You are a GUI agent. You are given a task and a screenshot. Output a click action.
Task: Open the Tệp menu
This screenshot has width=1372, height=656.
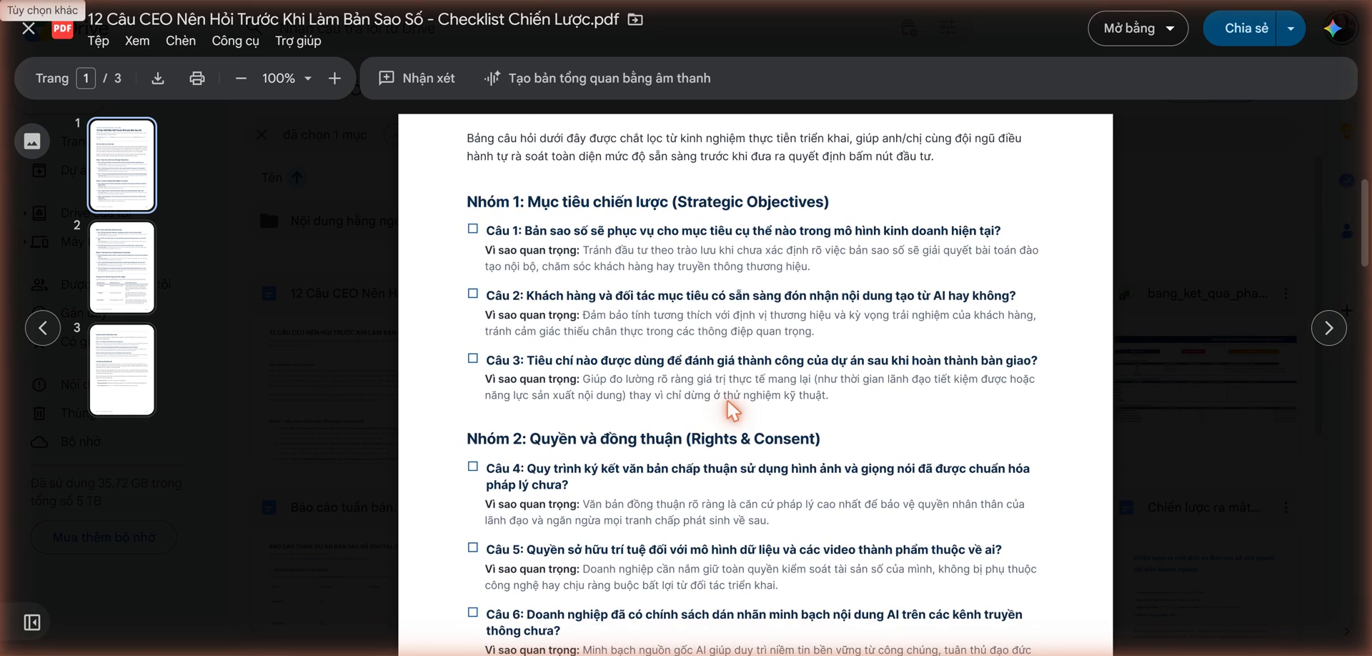pyautogui.click(x=99, y=41)
